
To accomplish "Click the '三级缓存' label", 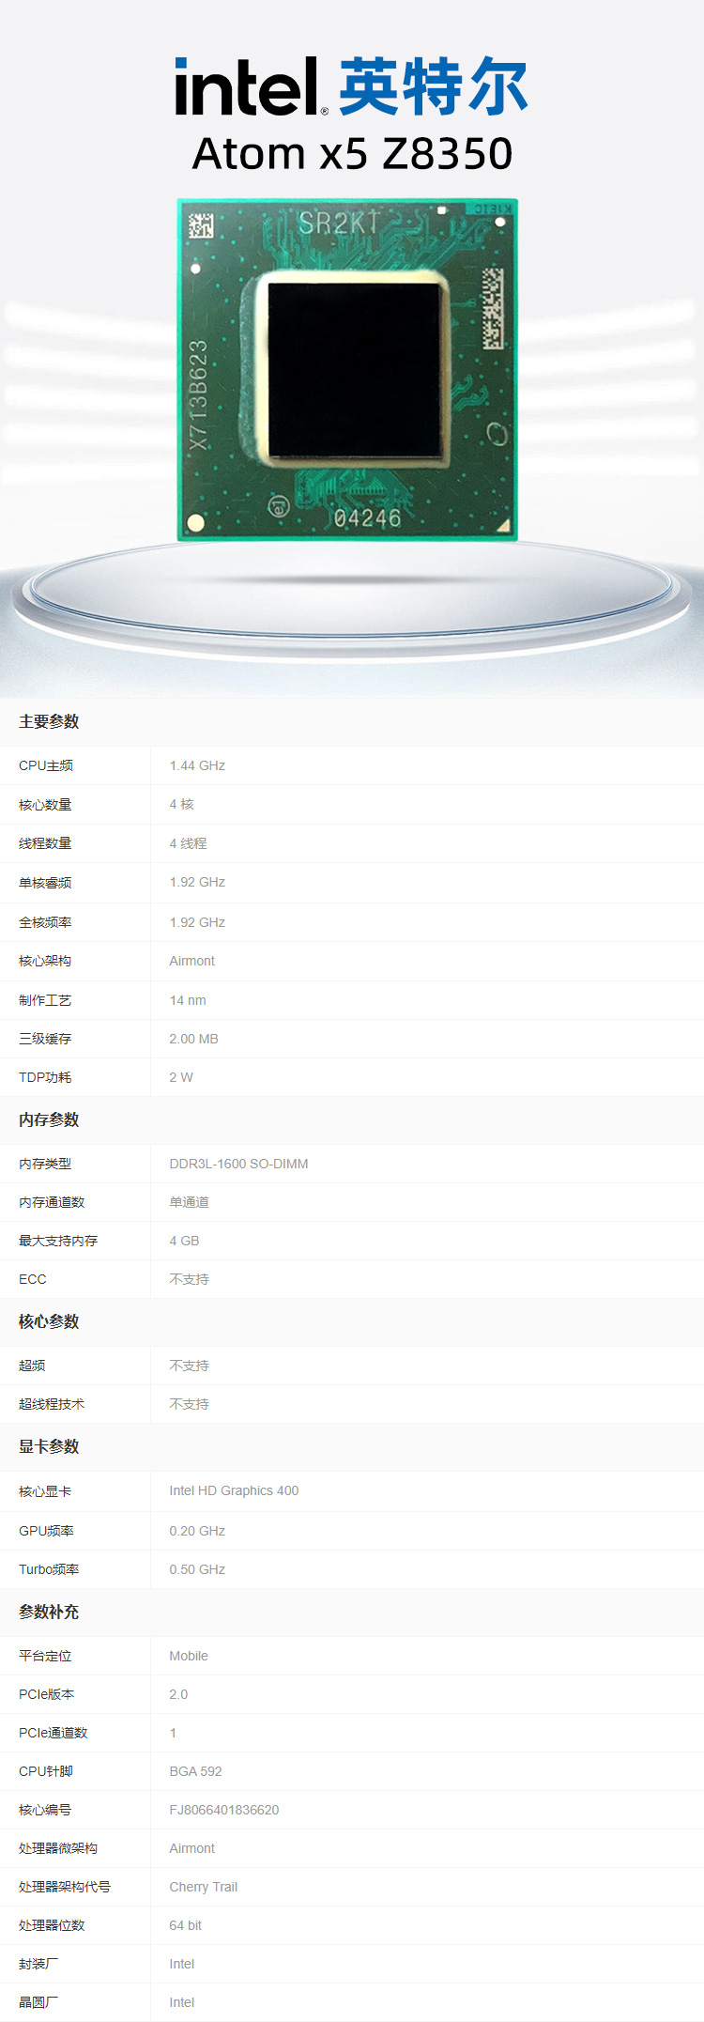I will pyautogui.click(x=45, y=1039).
